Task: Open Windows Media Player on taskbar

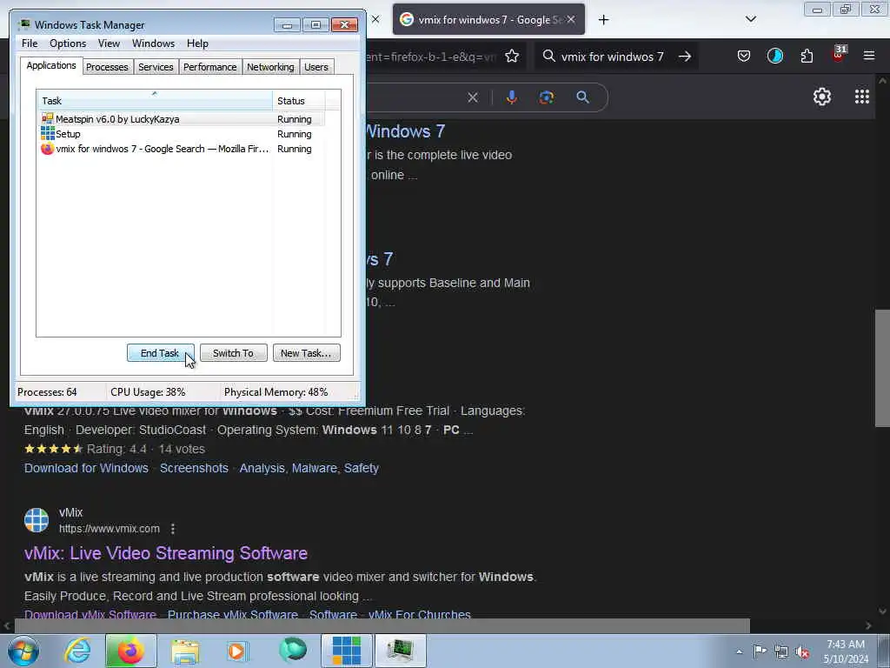Action: [x=237, y=651]
